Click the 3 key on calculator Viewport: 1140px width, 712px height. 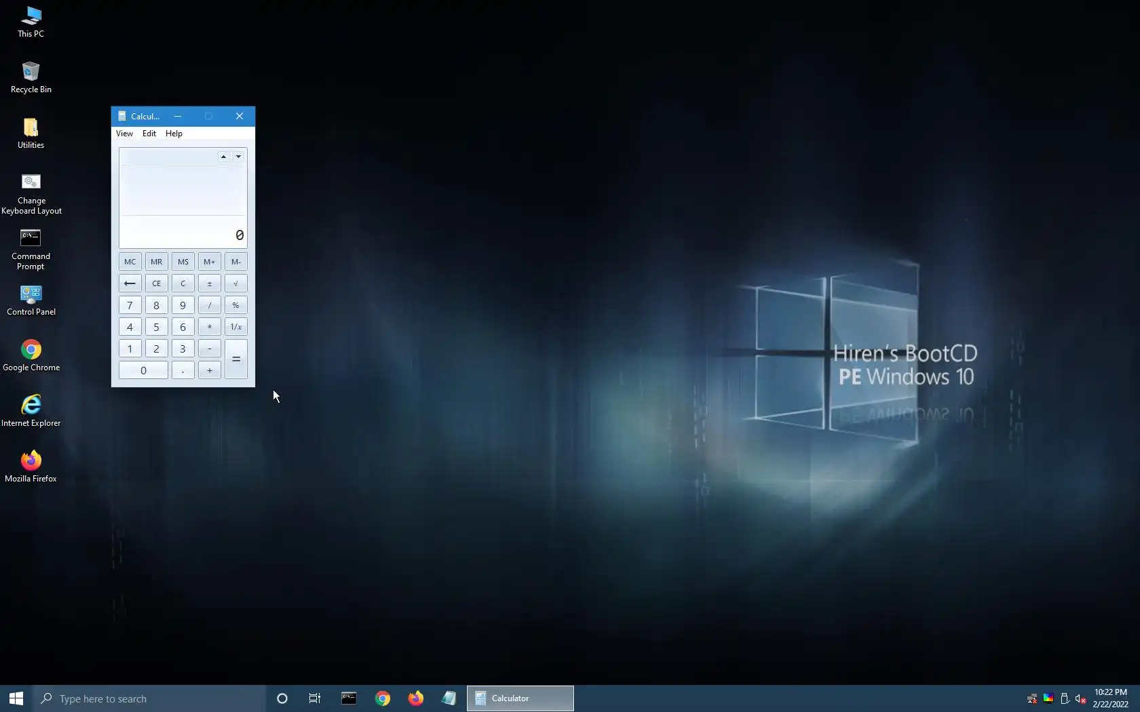click(183, 349)
